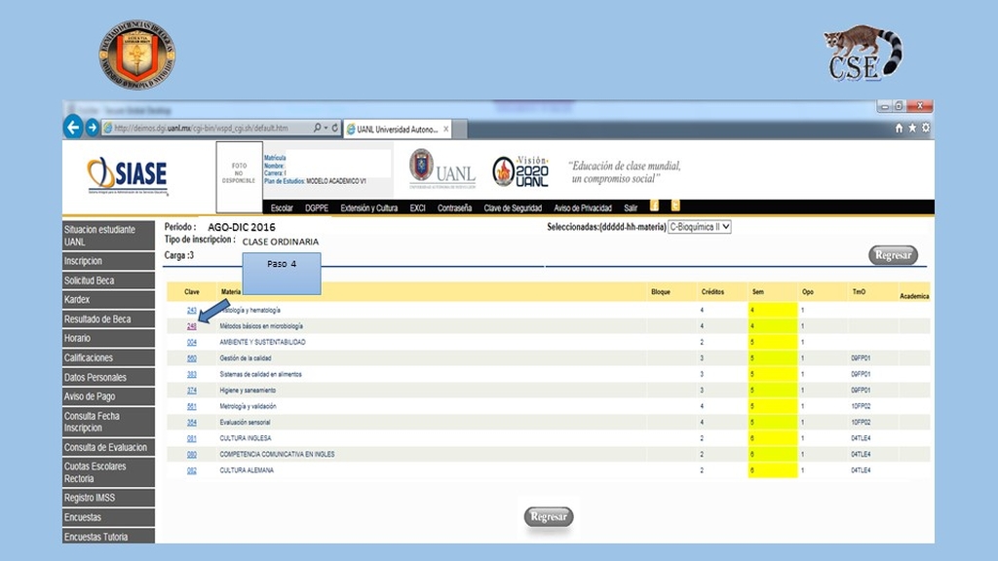Open Resultado de Beca in sidebar
The width and height of the screenshot is (998, 561).
point(108,318)
